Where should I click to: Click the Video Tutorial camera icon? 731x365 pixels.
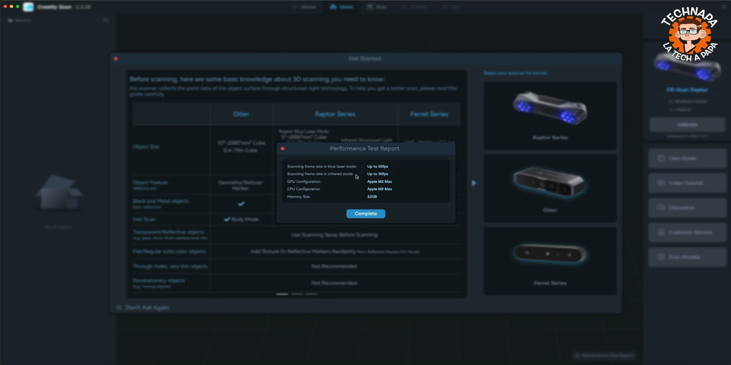[x=660, y=183]
